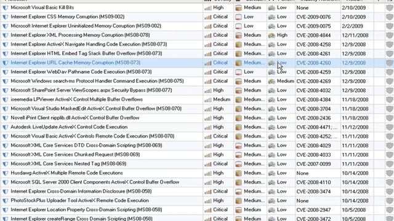Select Microsoft SQL Server 2000 Client Components ActiveX entry name
Screen dimensions: 394x221
(x=95, y=182)
